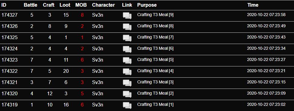Open chat link icon for roll 174323

click(127, 60)
